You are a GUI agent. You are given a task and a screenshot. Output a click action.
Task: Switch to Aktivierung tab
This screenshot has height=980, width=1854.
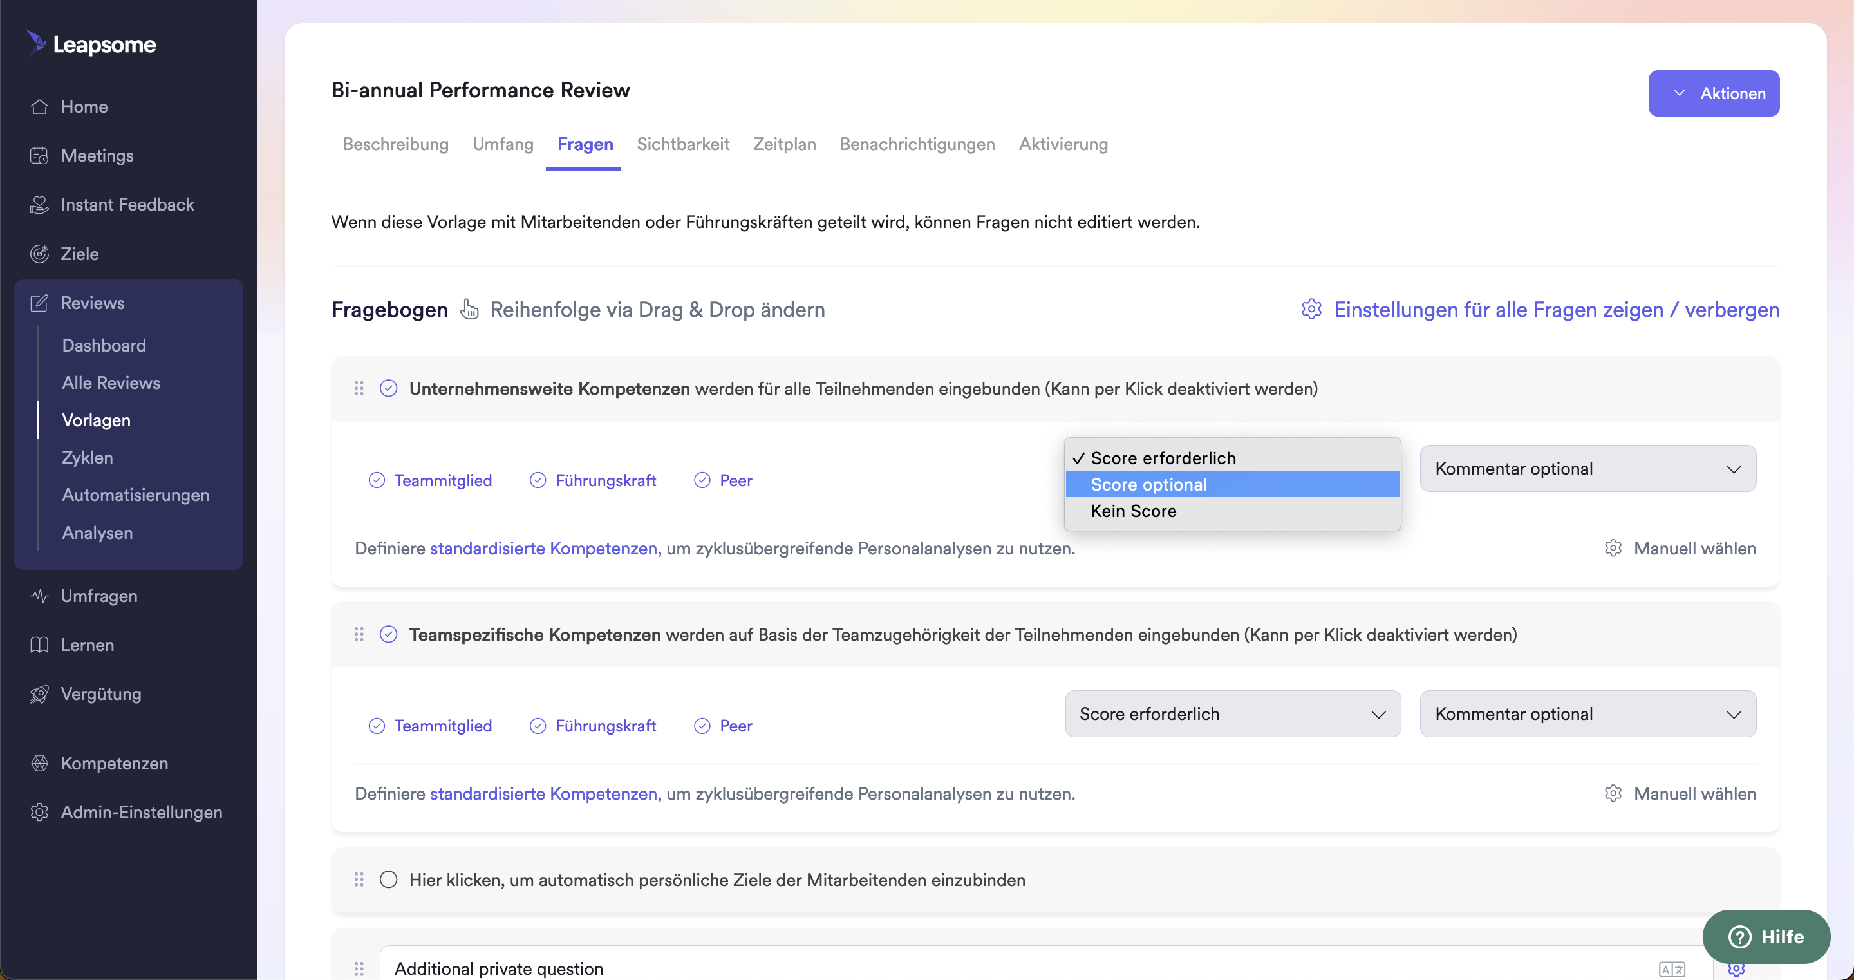point(1063,144)
